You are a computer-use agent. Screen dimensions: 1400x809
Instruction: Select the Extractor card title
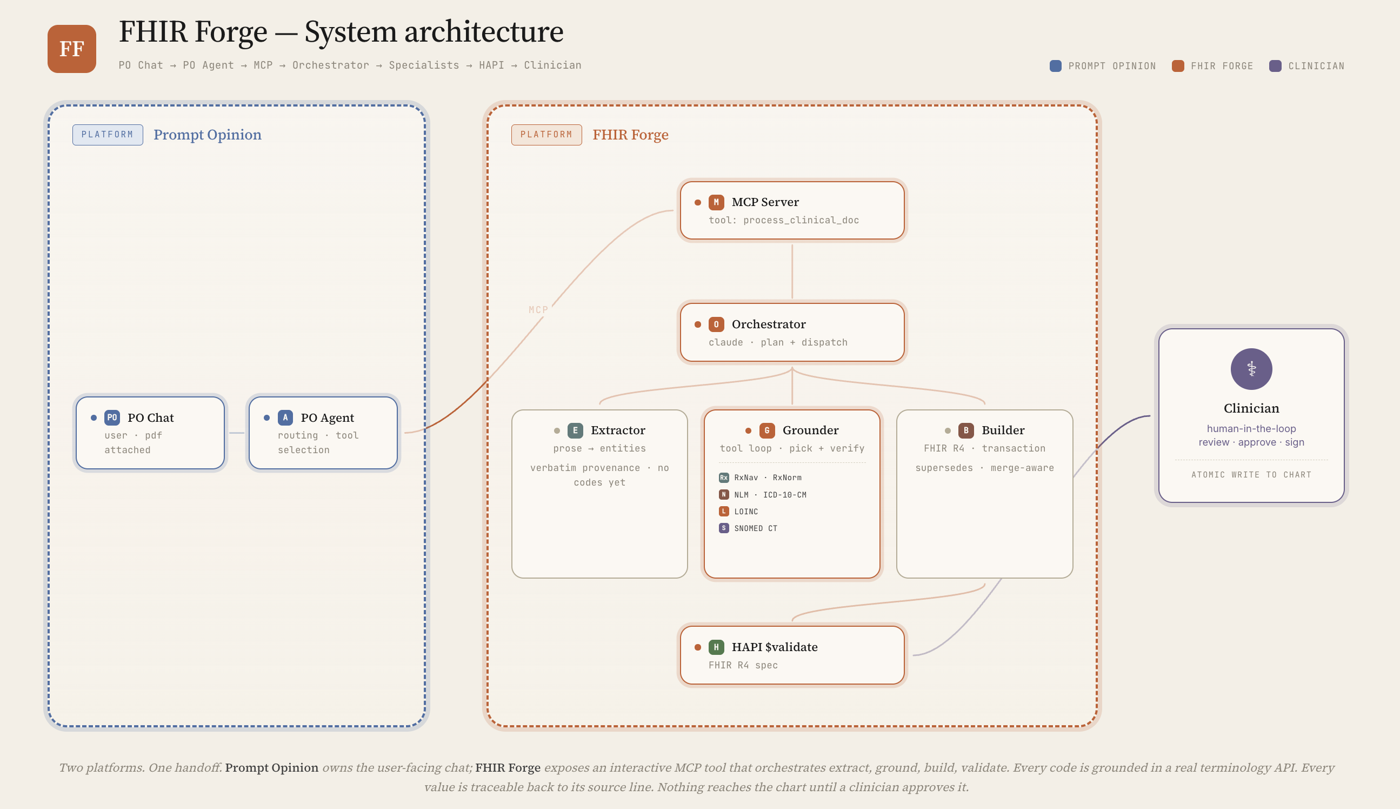point(617,430)
